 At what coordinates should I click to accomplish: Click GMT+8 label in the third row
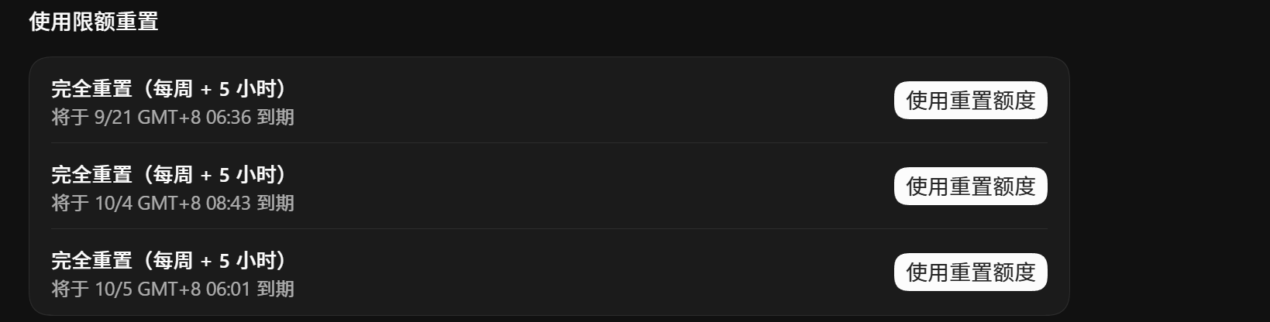pos(169,289)
